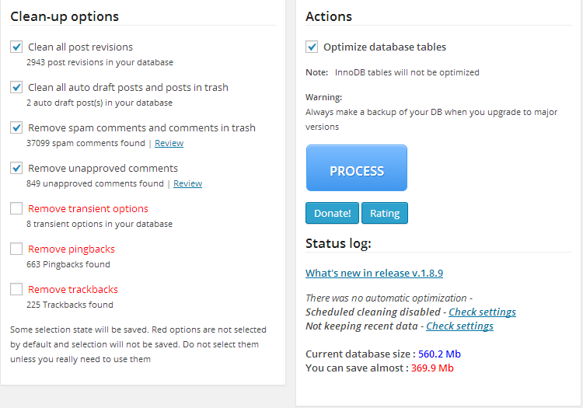Screen dimensions: 583x408
Task: Open Review link beside unapproved comments count
Action: 187,183
